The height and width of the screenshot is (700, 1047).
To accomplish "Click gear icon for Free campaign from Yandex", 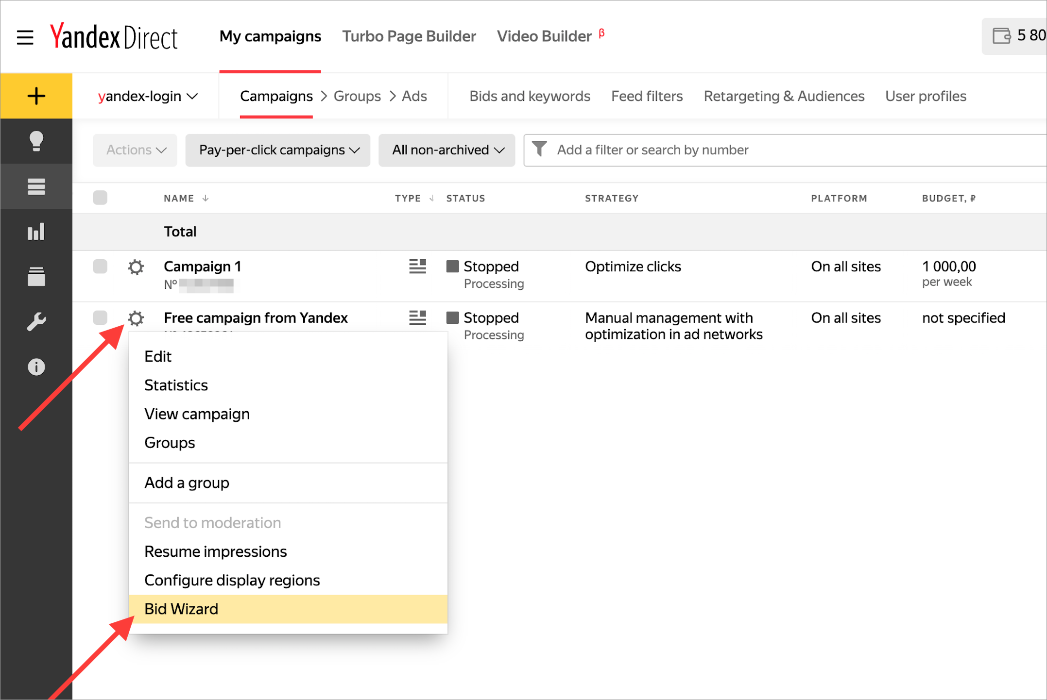I will (x=136, y=318).
